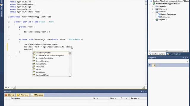This screenshot has height=106, width=190.
Task: Switch to the Solution Explorer tab
Action: pyautogui.click(x=157, y=54)
